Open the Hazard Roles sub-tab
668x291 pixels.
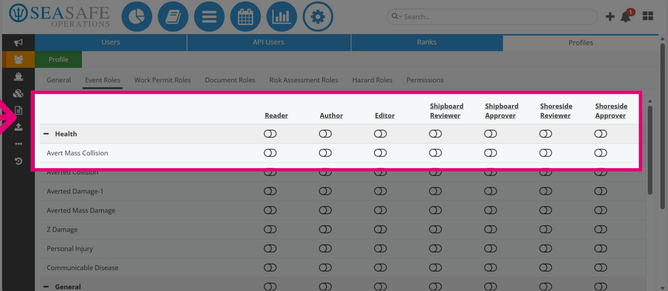(x=372, y=80)
